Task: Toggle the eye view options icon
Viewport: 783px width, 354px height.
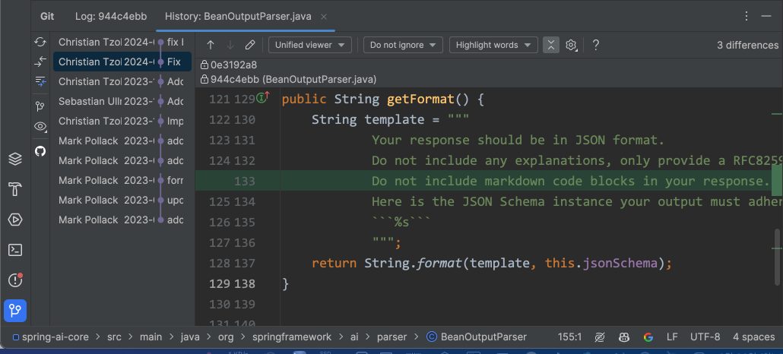Action: 40,126
